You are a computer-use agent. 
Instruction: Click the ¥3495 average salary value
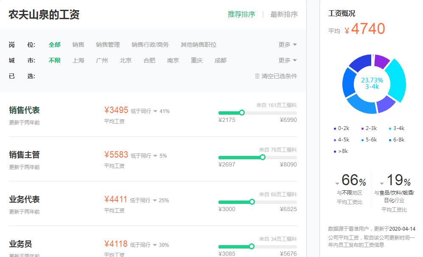pyautogui.click(x=116, y=110)
